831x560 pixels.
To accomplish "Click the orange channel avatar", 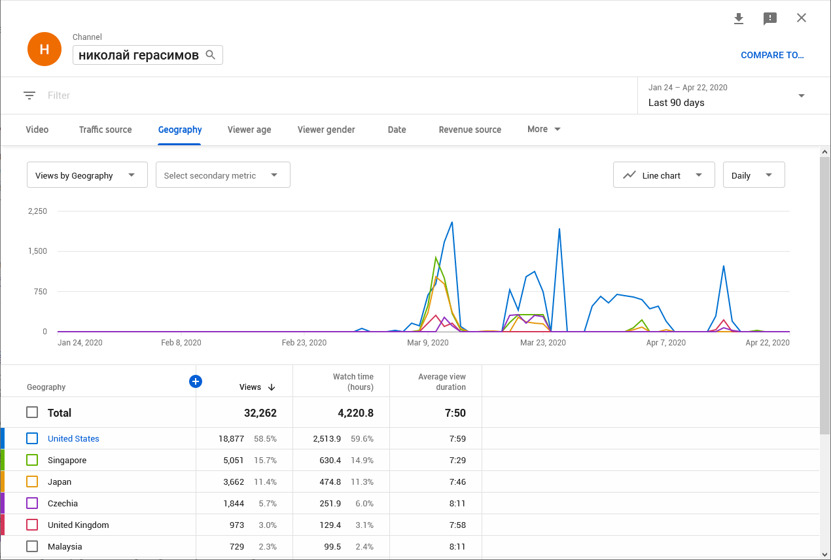I will (x=44, y=49).
